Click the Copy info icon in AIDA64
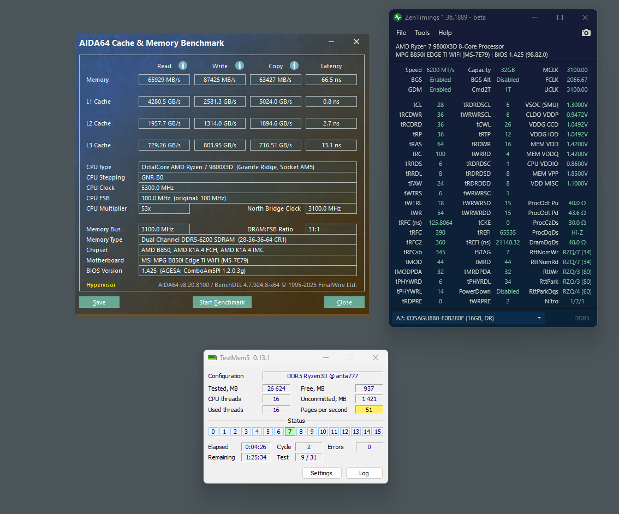This screenshot has width=619, height=514. (294, 65)
